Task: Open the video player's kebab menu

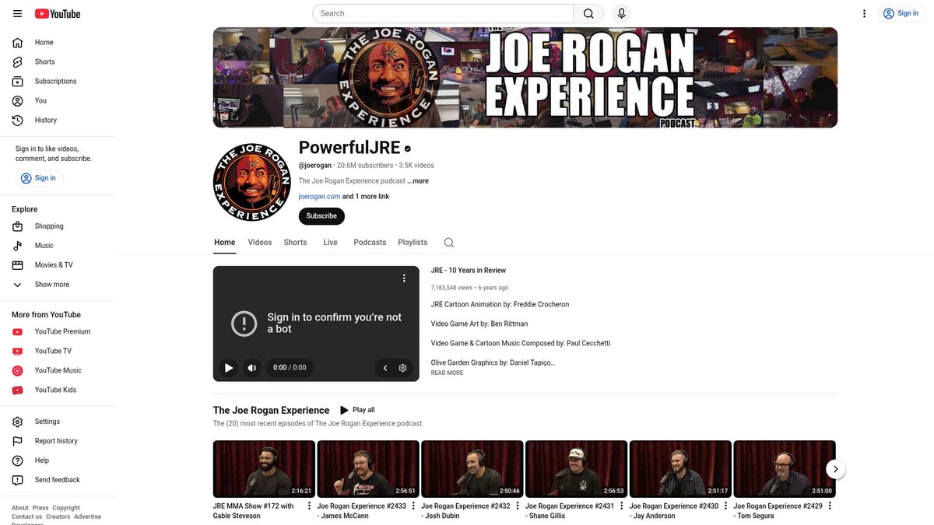Action: 404,278
